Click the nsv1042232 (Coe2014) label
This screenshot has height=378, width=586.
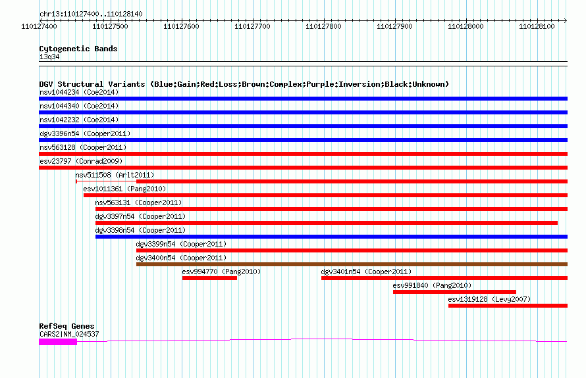click(79, 120)
